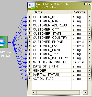Select the MONTHLY_INCOME_LE... port name
This screenshot has width=92, height=97.
(x=51, y=62)
